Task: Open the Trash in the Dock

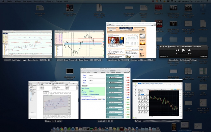Action: [158, 129]
